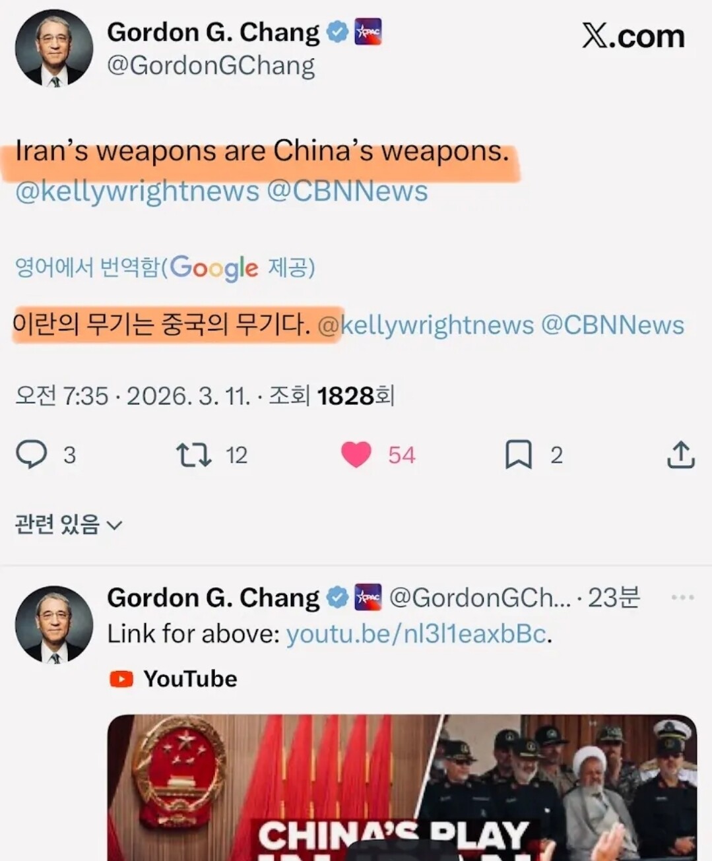Screen dimensions: 712x861
Task: Open the @kellywrightnews mention in original text
Action: 137,191
